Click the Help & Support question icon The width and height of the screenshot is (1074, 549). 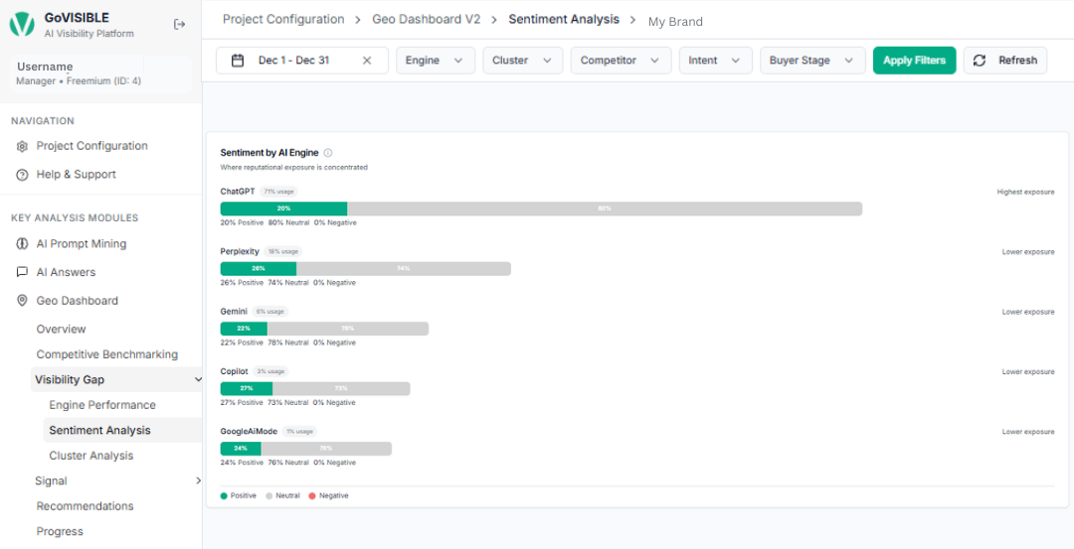[x=22, y=175]
